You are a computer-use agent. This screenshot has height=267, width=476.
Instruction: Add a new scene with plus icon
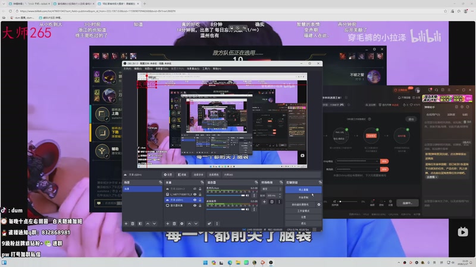[126, 223]
